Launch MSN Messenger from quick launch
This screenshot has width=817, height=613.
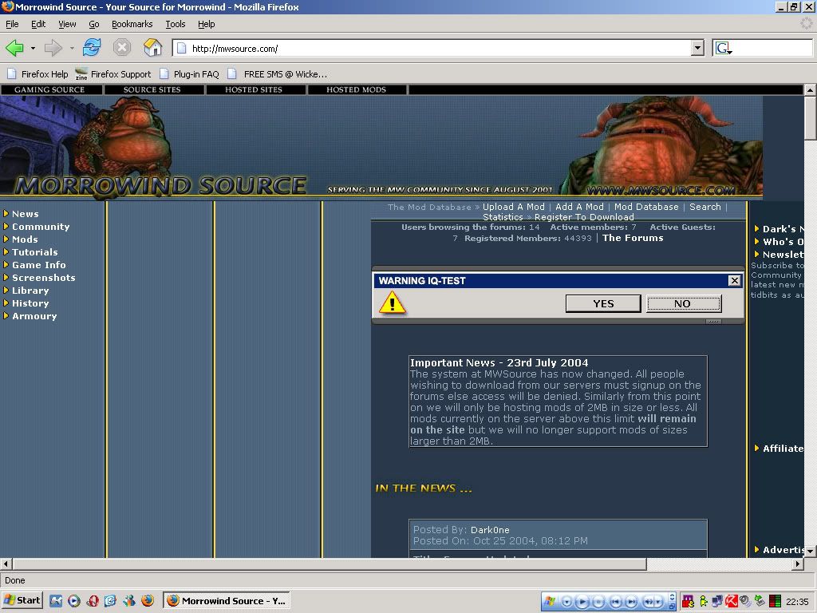(x=129, y=600)
